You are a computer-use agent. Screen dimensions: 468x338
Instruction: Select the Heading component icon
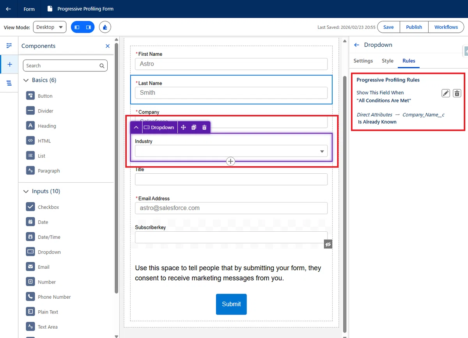point(30,125)
